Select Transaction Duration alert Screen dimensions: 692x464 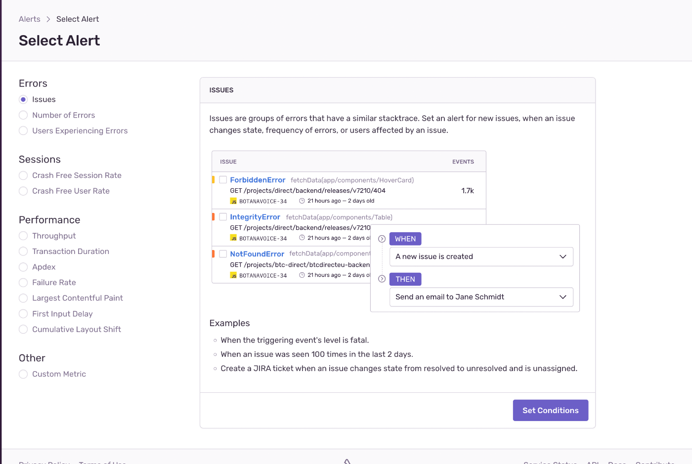tap(23, 252)
